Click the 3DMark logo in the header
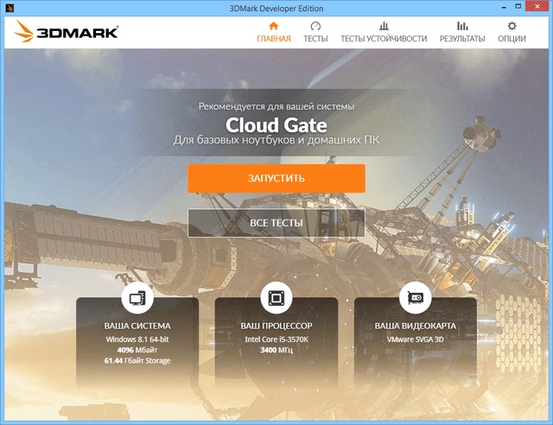 pyautogui.click(x=66, y=33)
